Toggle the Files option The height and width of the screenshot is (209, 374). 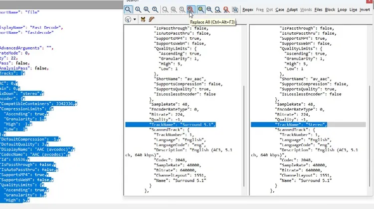(x=318, y=10)
